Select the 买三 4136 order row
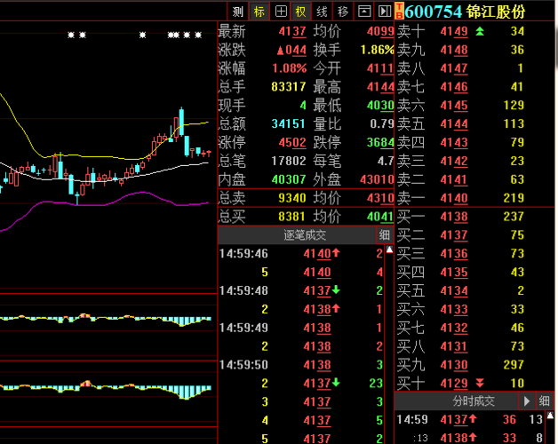The image size is (558, 444). click(475, 254)
